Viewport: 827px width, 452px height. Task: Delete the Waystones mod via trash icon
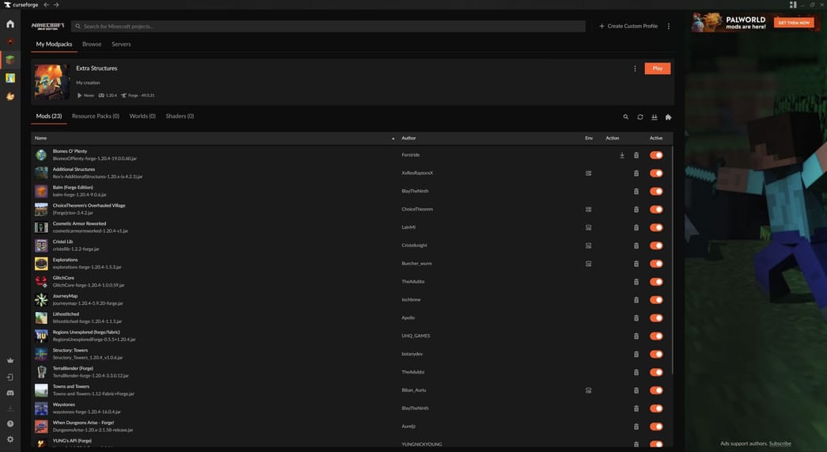click(x=636, y=408)
